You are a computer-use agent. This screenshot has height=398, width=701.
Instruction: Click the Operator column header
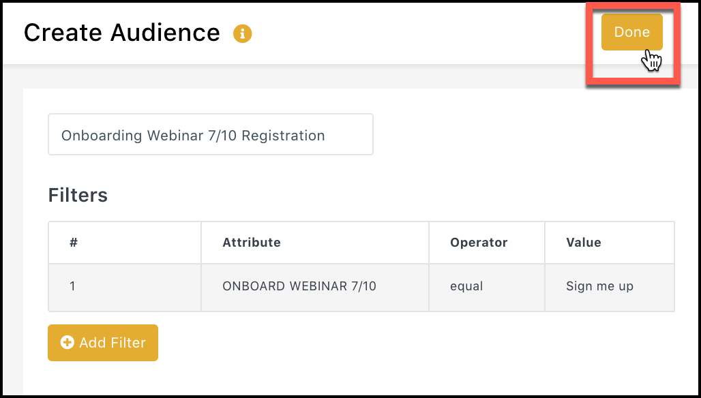click(x=479, y=243)
